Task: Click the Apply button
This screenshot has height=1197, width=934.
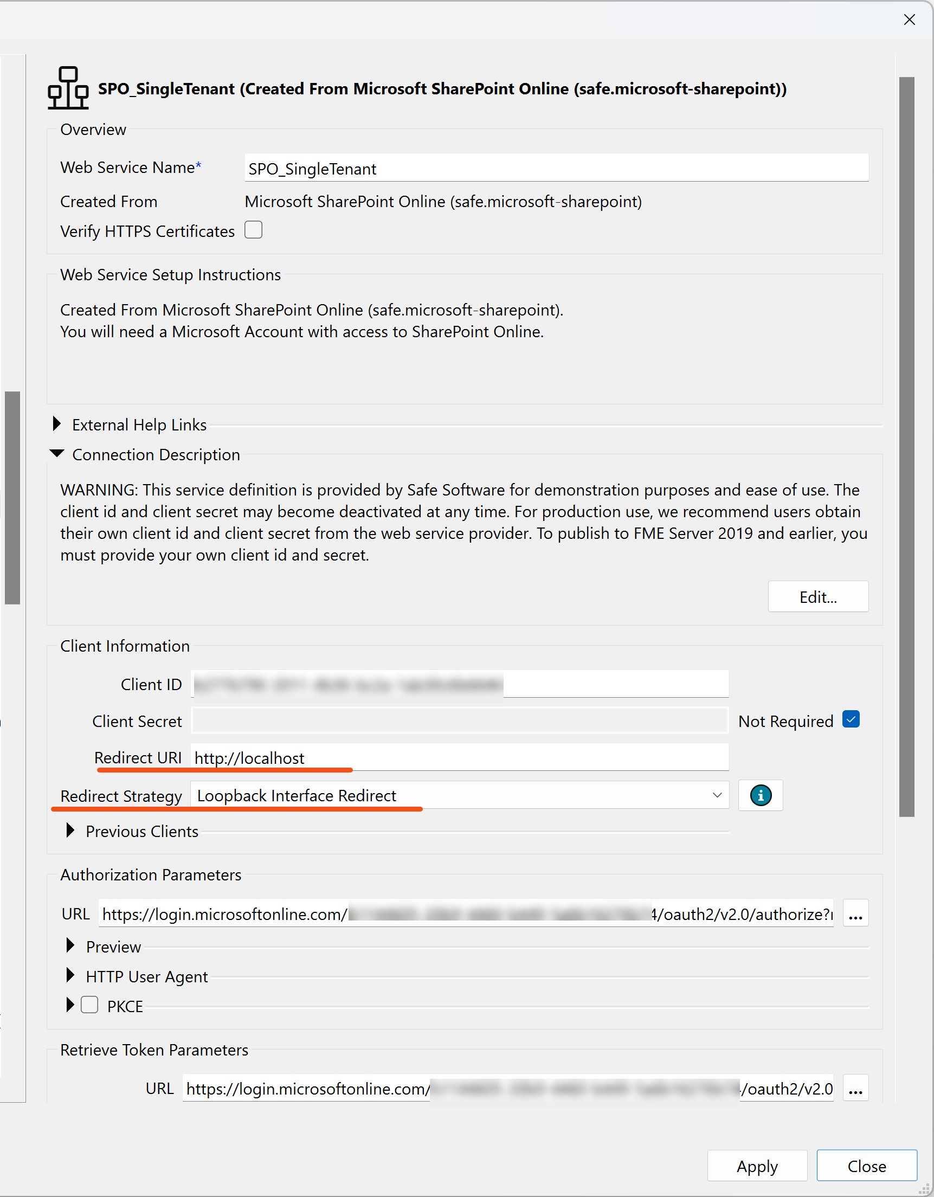Action: [x=757, y=1166]
